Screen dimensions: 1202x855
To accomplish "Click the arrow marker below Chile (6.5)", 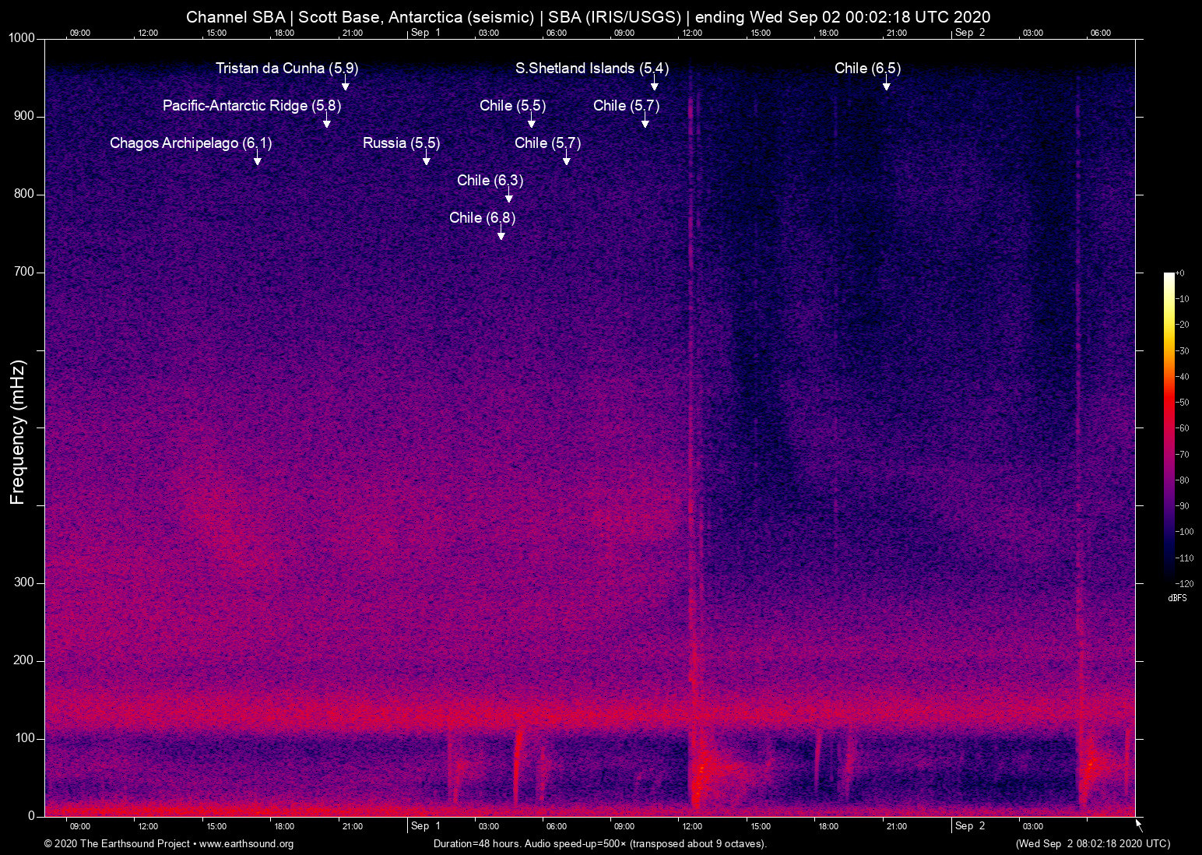I will 886,84.
